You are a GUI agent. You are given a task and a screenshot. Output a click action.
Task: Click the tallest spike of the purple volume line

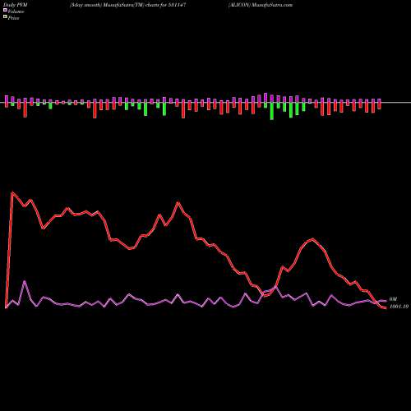coord(25,281)
